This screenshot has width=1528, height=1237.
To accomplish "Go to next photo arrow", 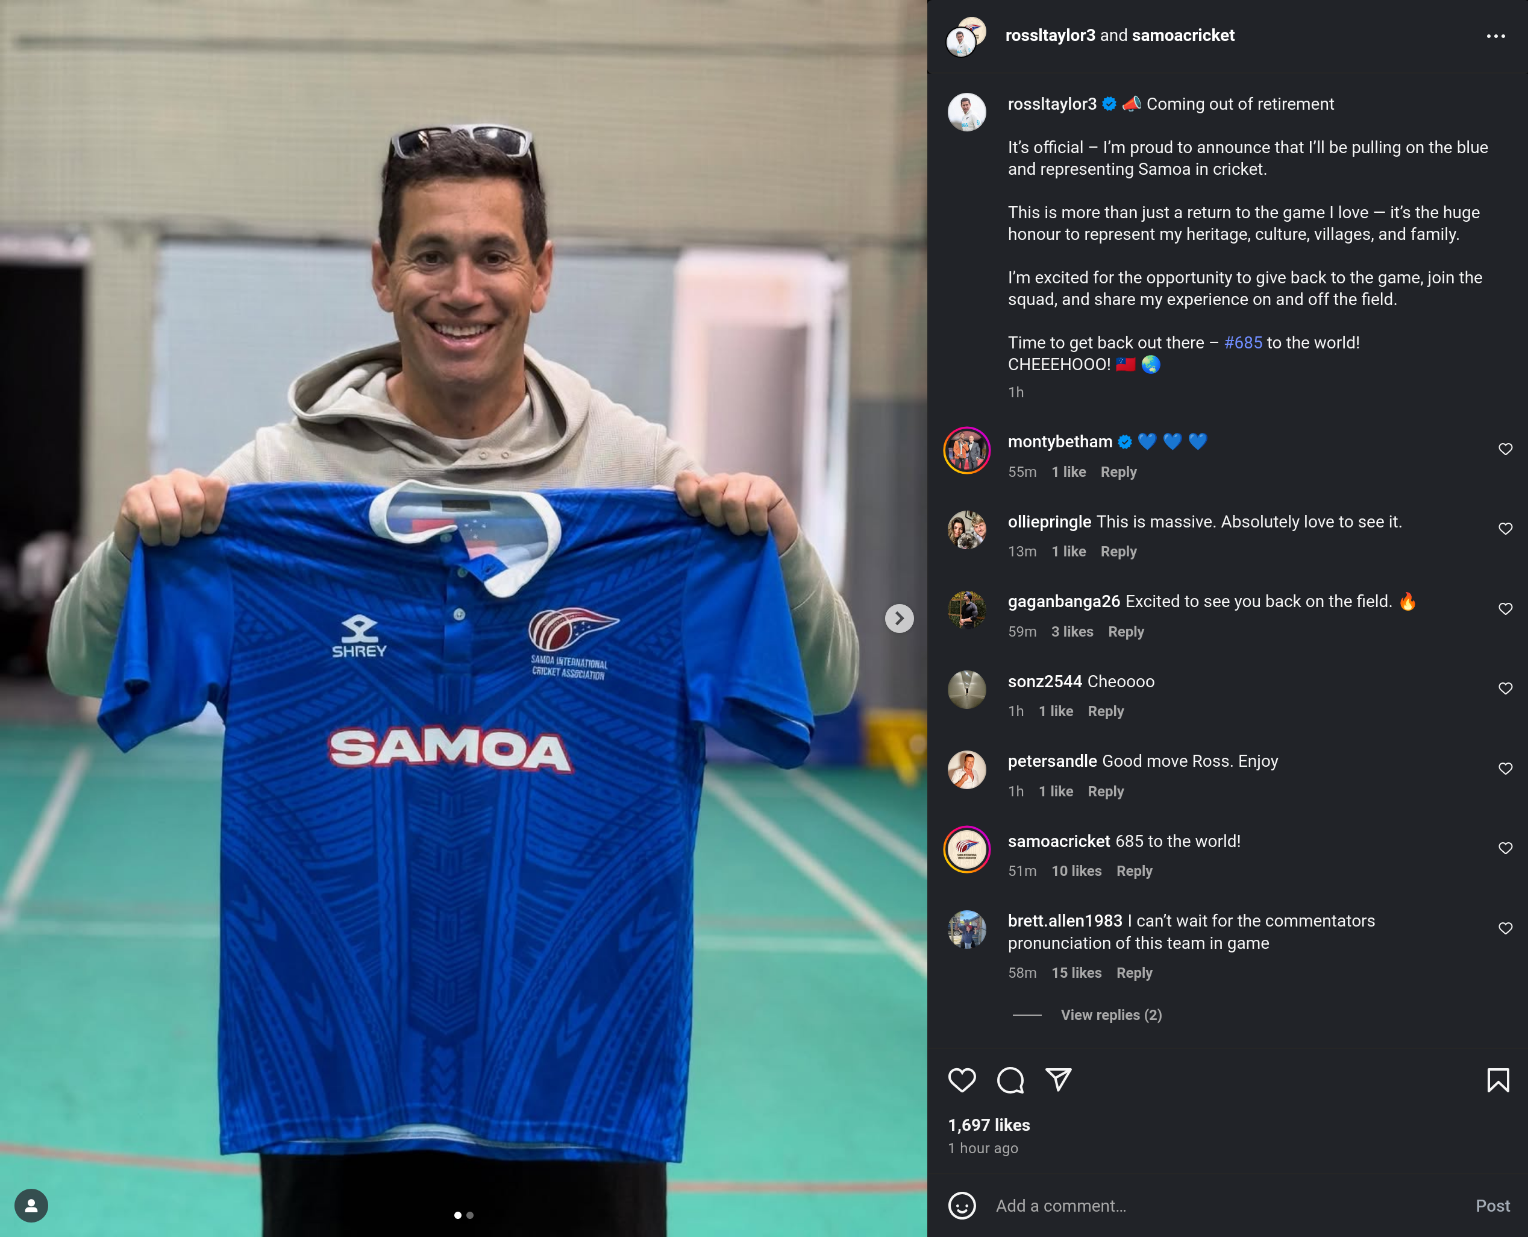I will [x=900, y=618].
